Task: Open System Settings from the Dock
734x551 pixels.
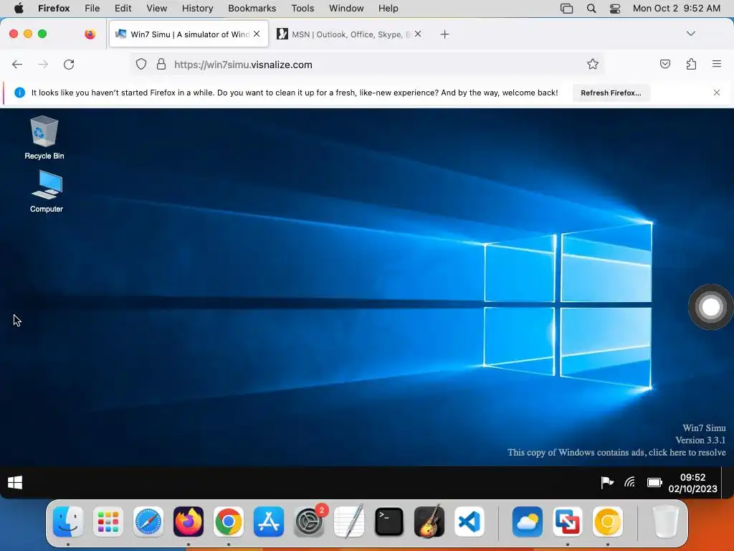Action: [309, 522]
